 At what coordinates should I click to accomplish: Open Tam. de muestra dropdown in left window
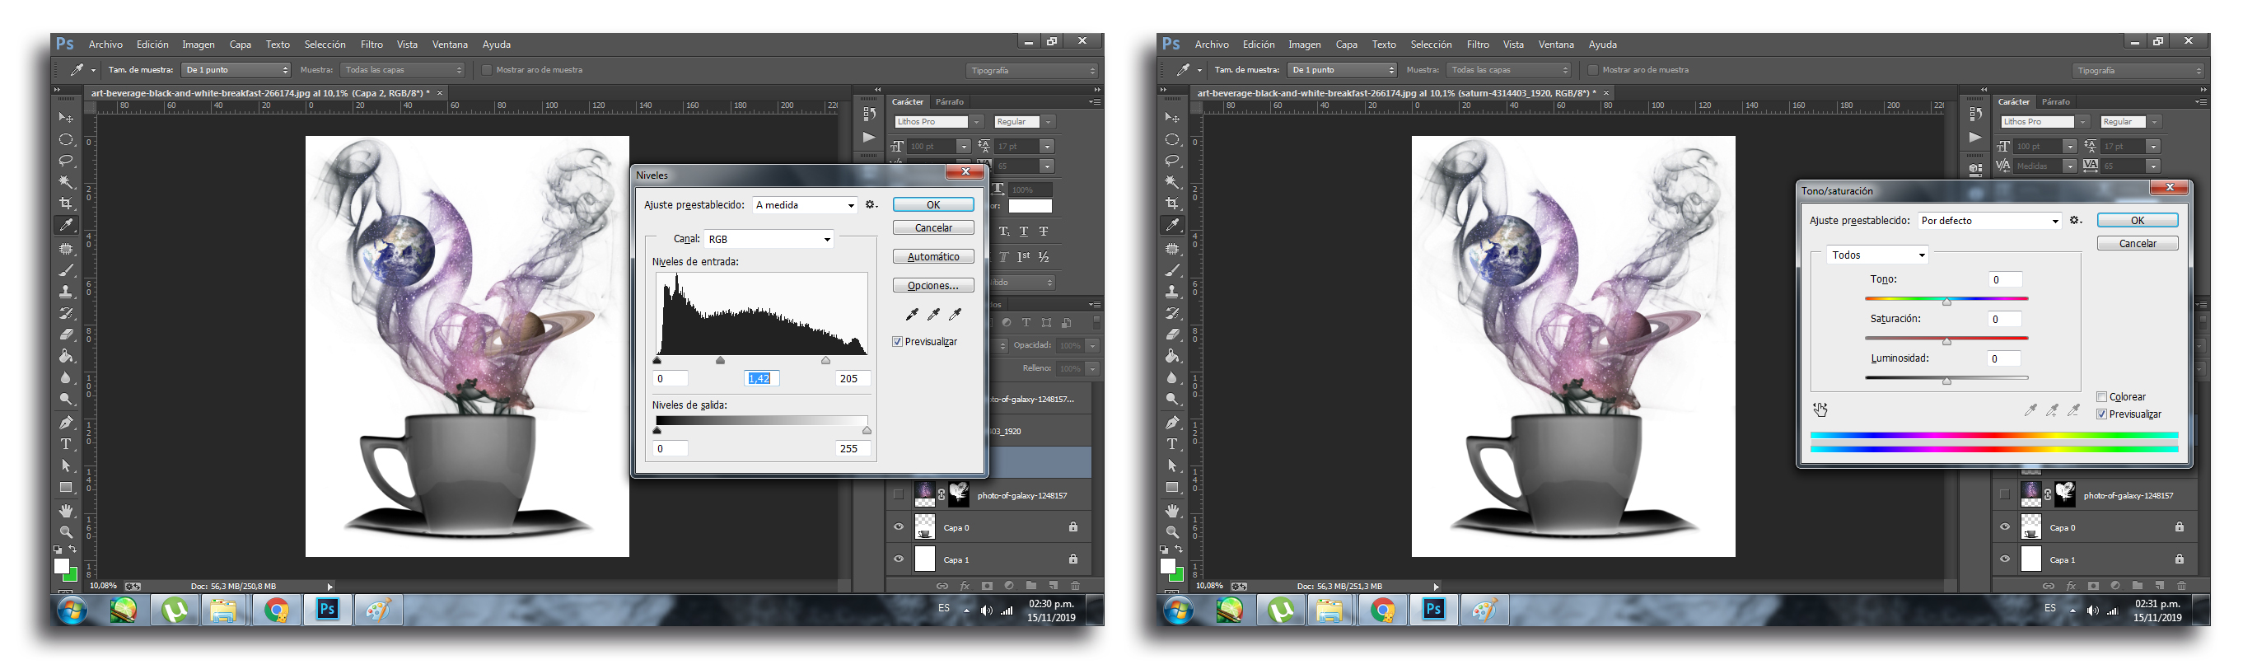click(236, 70)
